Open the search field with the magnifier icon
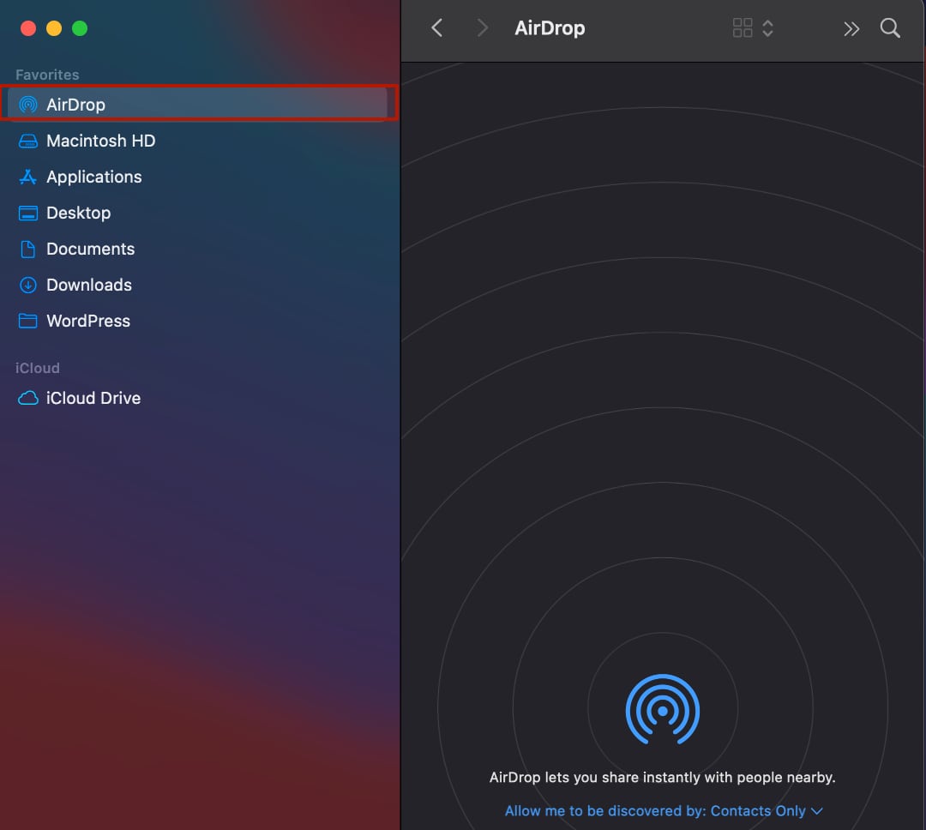Viewport: 926px width, 830px height. pos(890,27)
